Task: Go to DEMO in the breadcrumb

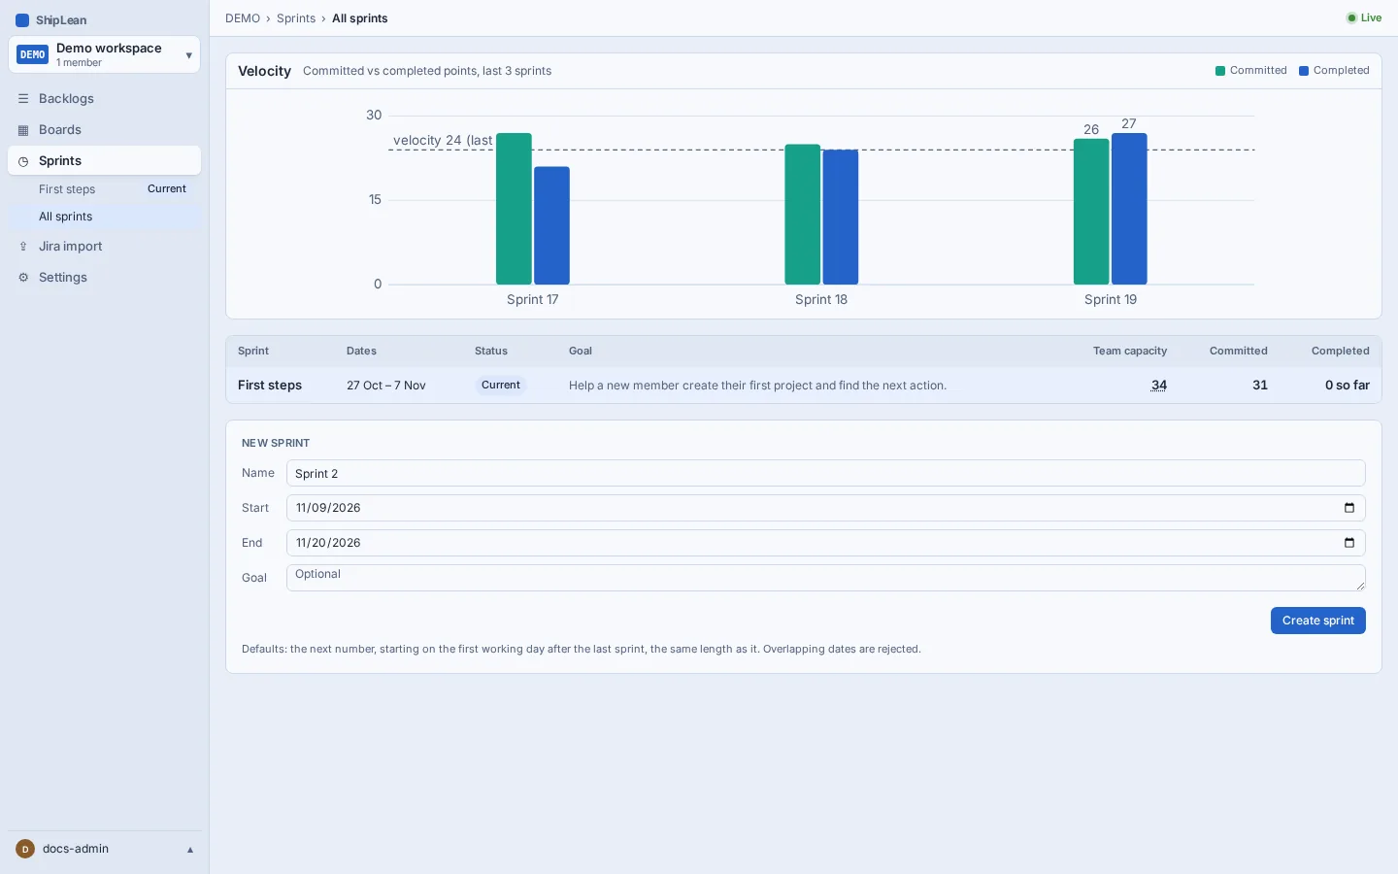Action: [x=243, y=18]
